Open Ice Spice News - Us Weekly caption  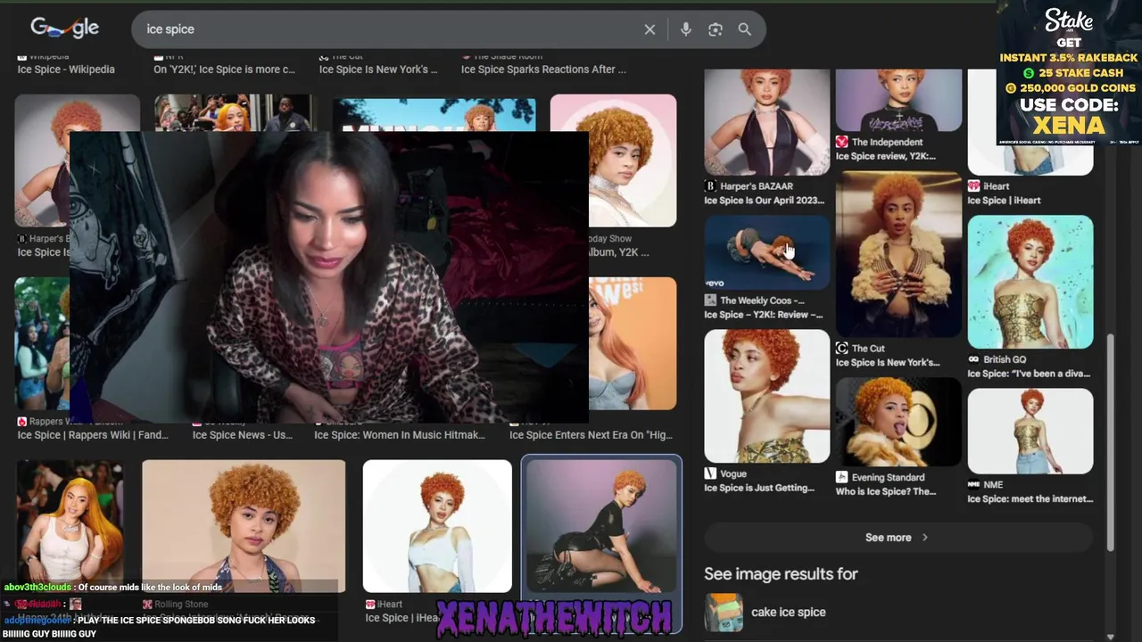243,435
